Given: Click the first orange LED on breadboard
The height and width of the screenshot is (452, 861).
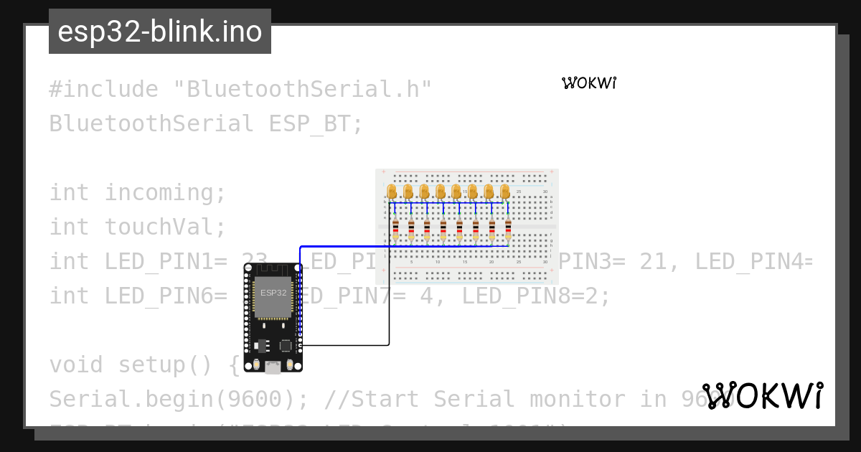Looking at the screenshot, I should [392, 191].
